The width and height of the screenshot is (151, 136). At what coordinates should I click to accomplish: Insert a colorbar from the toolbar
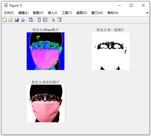click(x=39, y=20)
